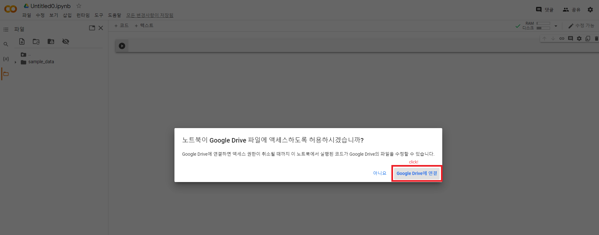
Task: Open the variables {x} sidebar icon
Action: (6, 59)
